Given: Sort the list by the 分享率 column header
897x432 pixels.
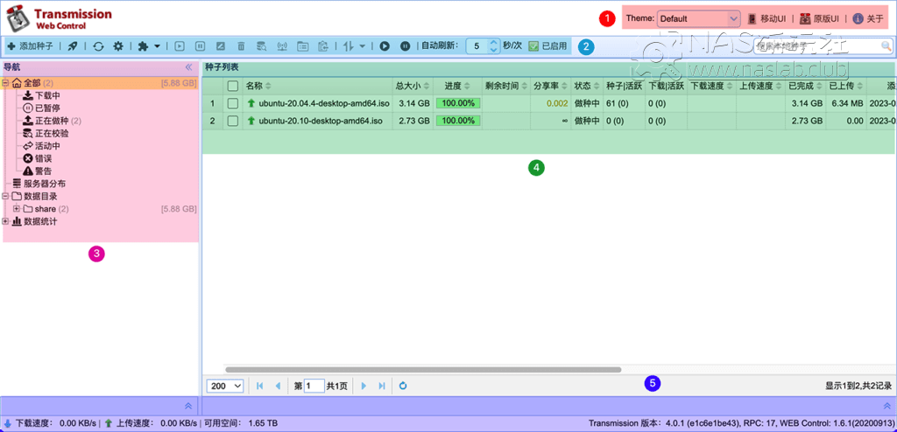Looking at the screenshot, I should coord(546,86).
